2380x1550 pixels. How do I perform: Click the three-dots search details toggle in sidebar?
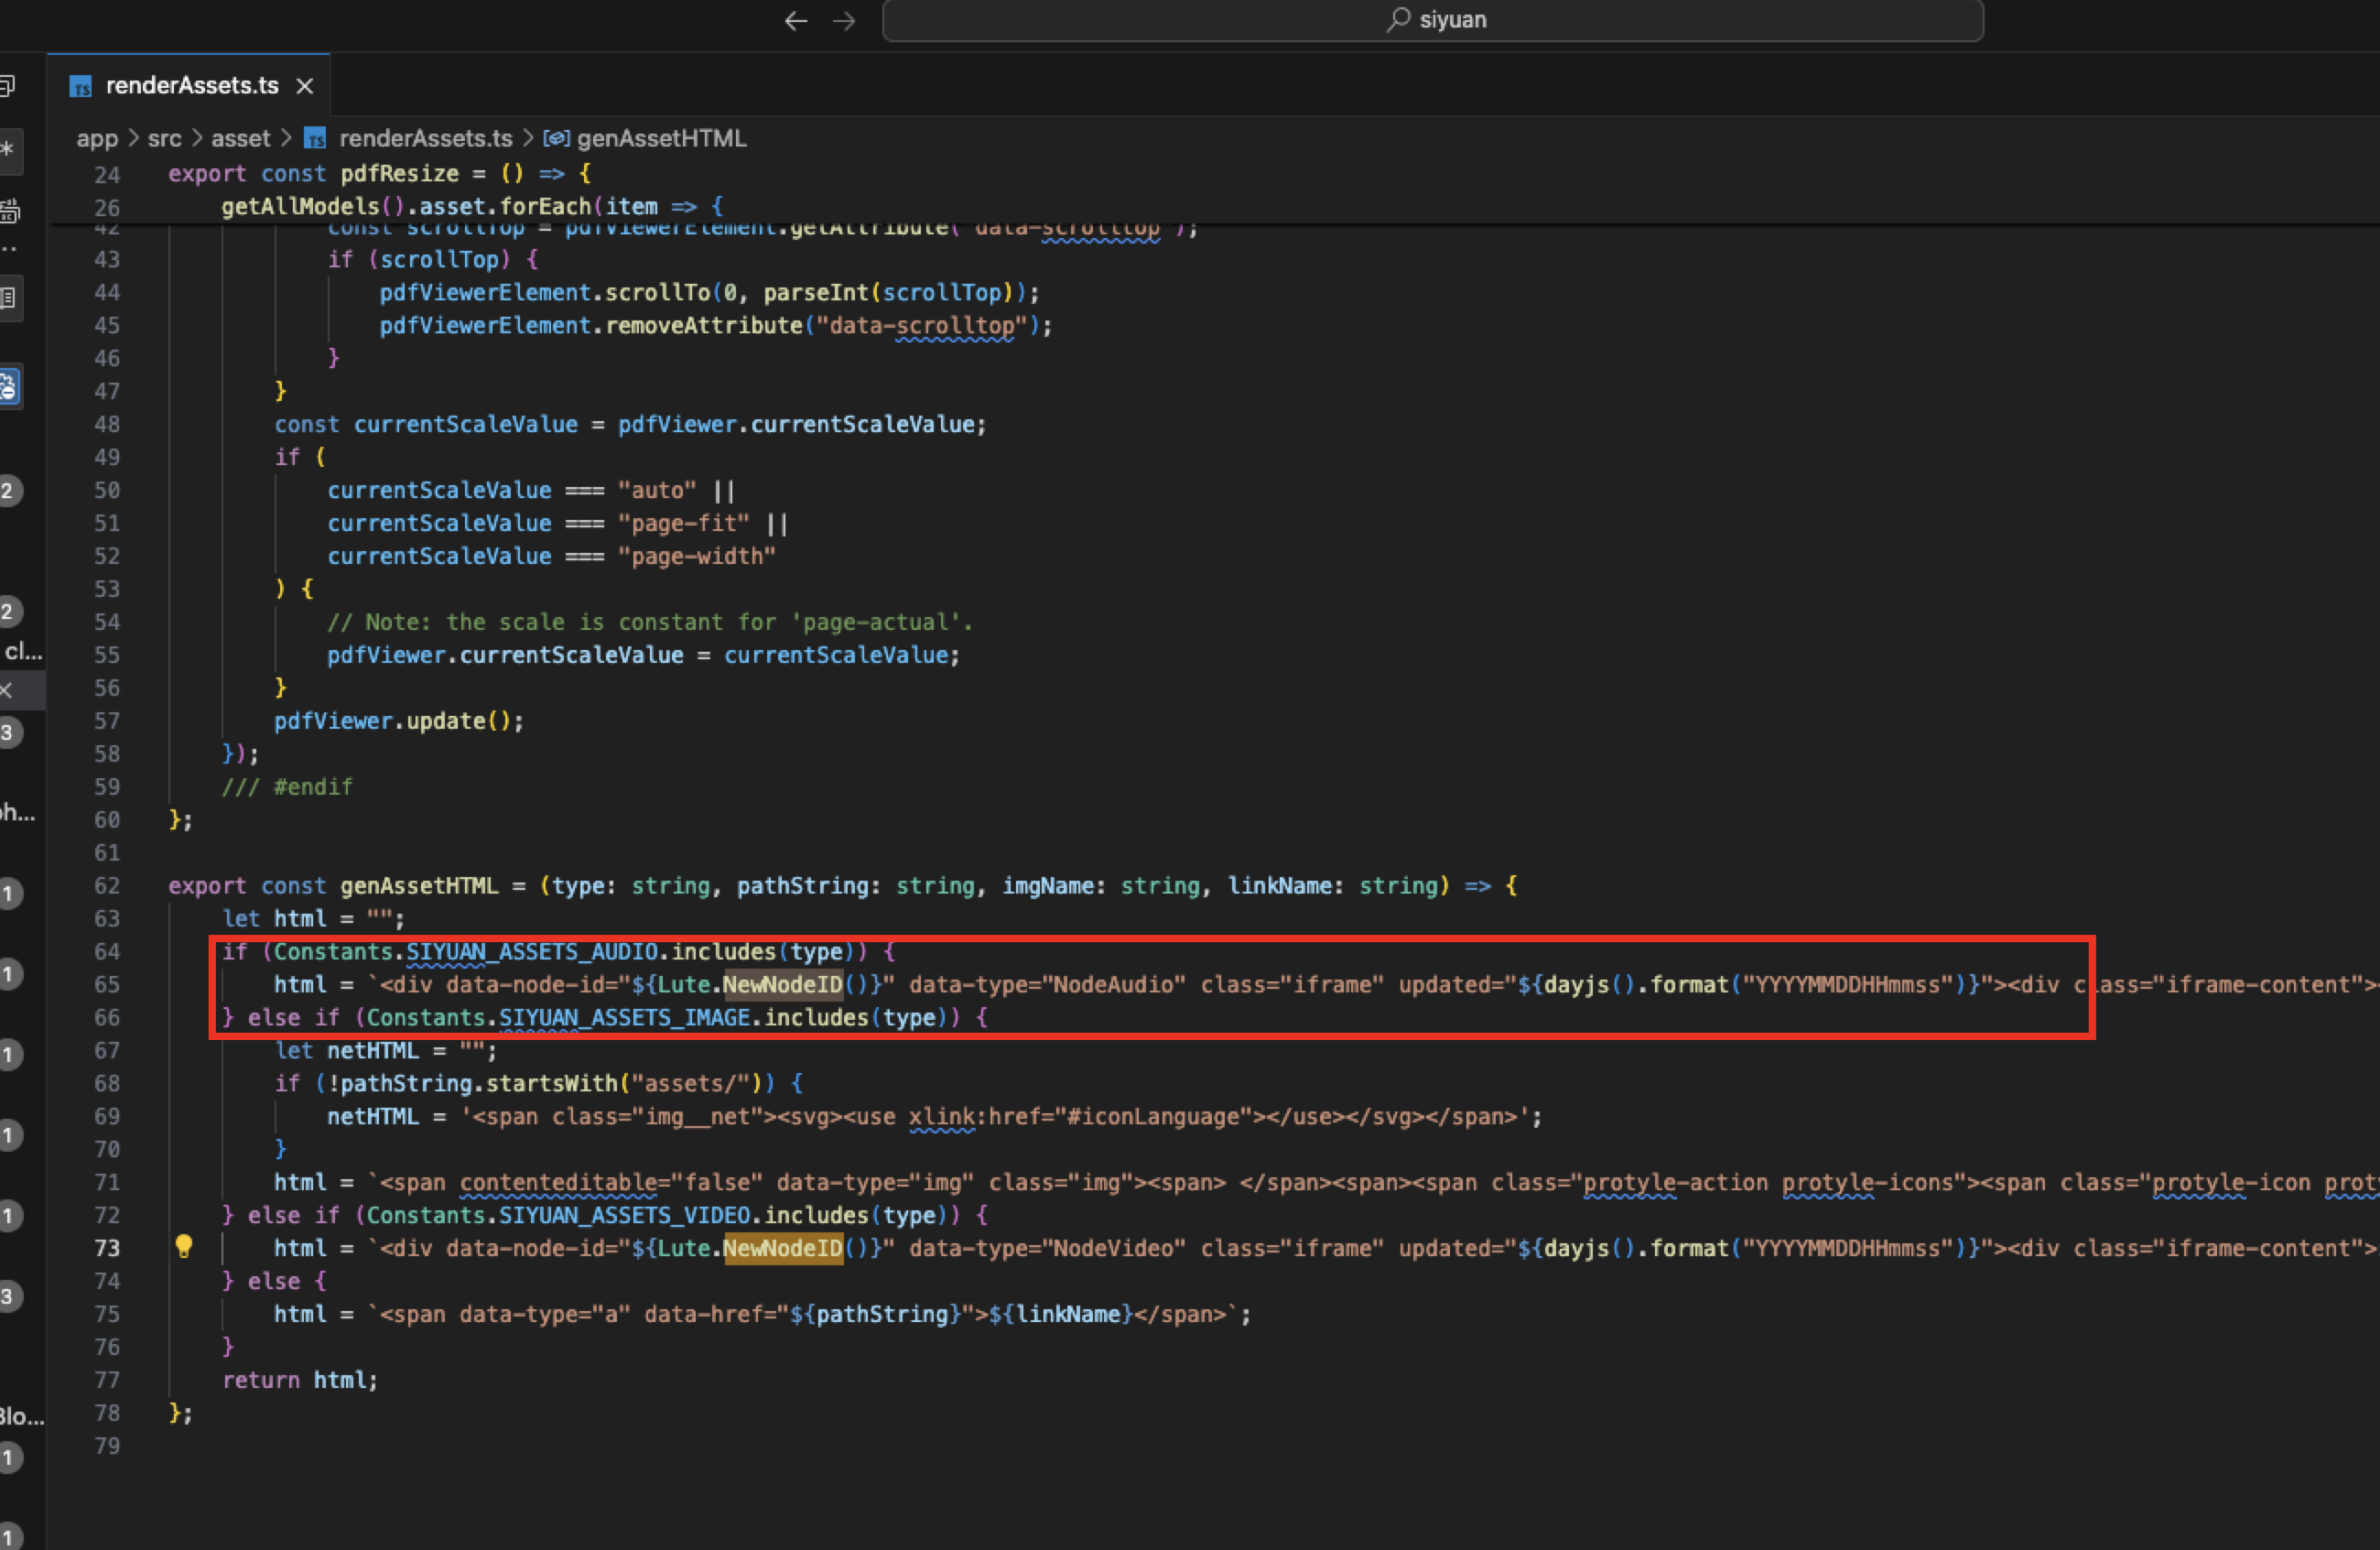click(8, 247)
